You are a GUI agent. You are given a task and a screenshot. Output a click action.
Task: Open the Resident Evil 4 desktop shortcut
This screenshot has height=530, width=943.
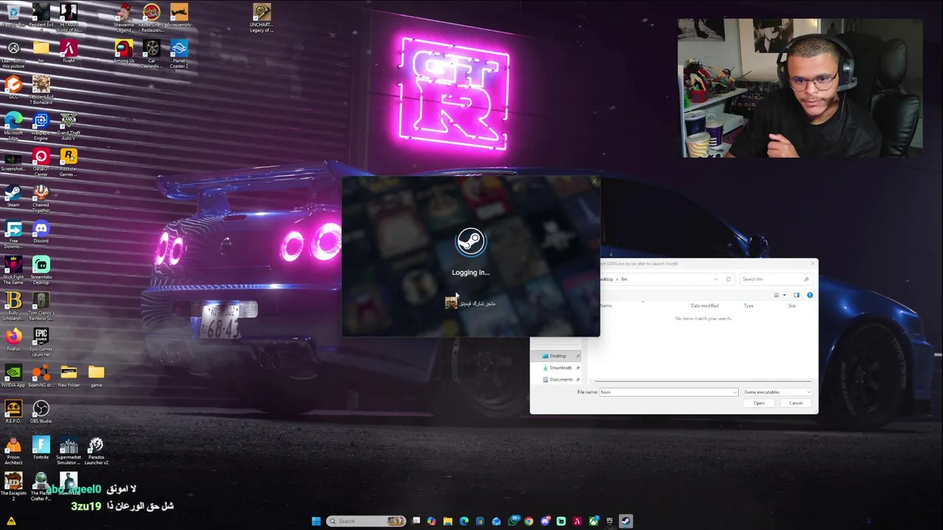(x=41, y=16)
